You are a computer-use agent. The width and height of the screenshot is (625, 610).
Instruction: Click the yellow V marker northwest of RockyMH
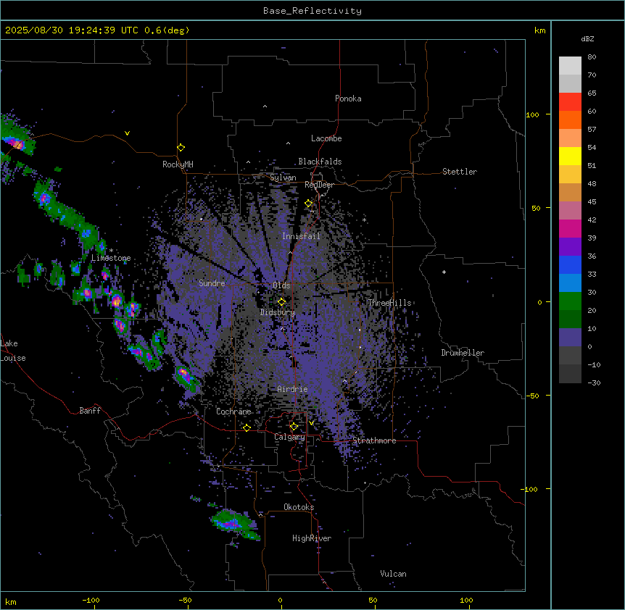pos(127,133)
